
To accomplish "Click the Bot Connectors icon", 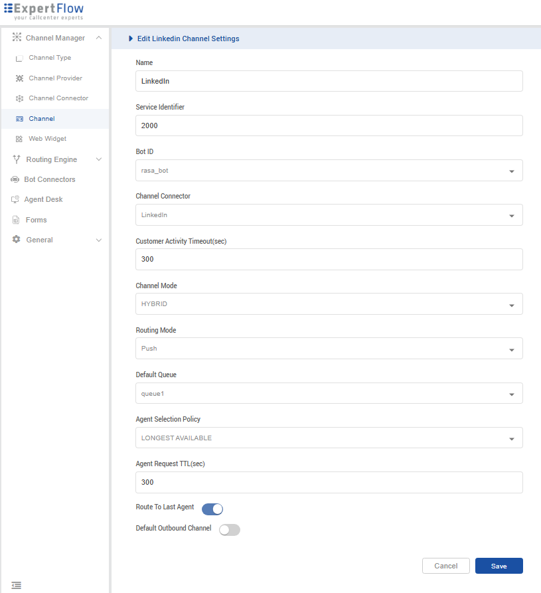I will (x=15, y=179).
